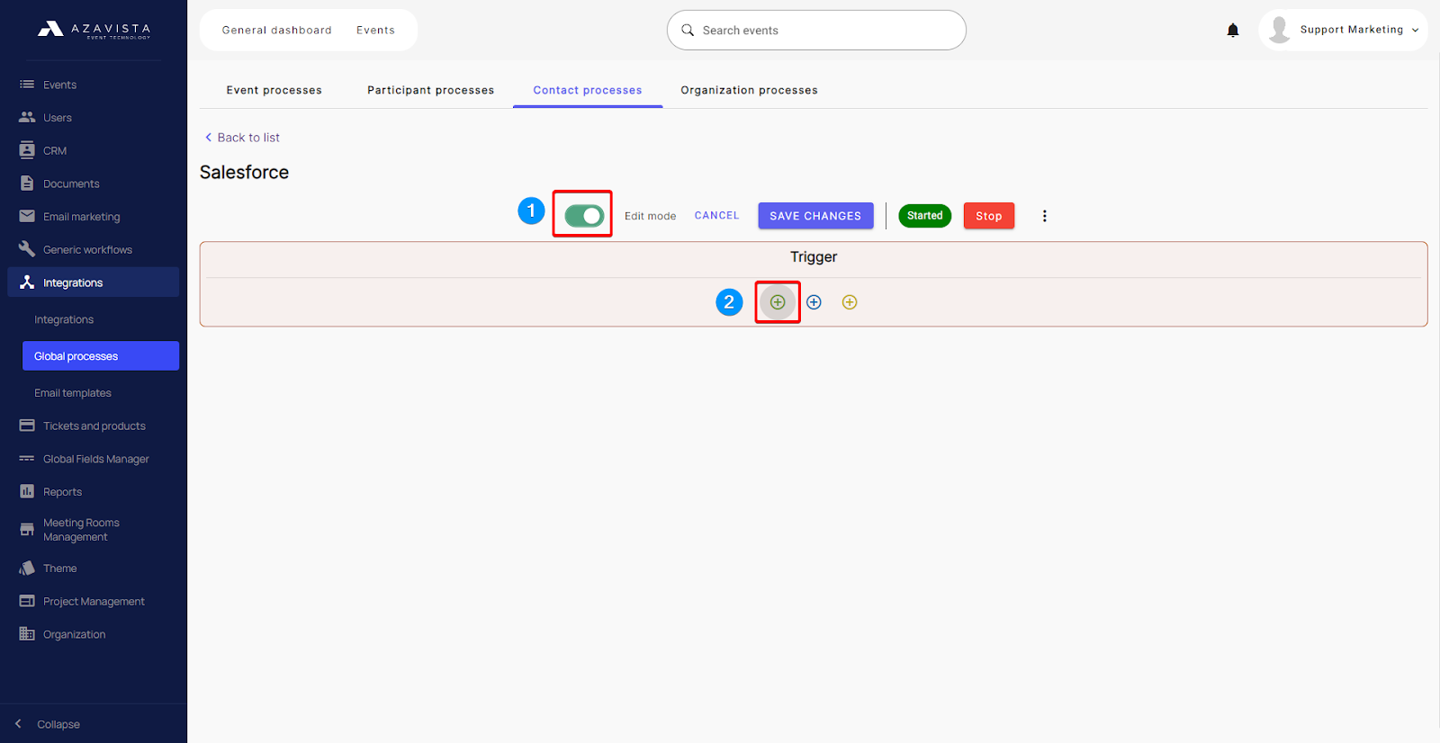
Task: Click the Documents file icon
Action: (27, 184)
